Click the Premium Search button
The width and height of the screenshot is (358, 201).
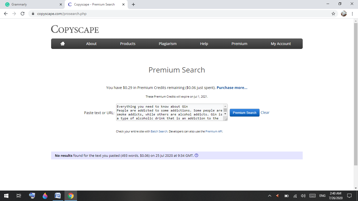coord(245,113)
